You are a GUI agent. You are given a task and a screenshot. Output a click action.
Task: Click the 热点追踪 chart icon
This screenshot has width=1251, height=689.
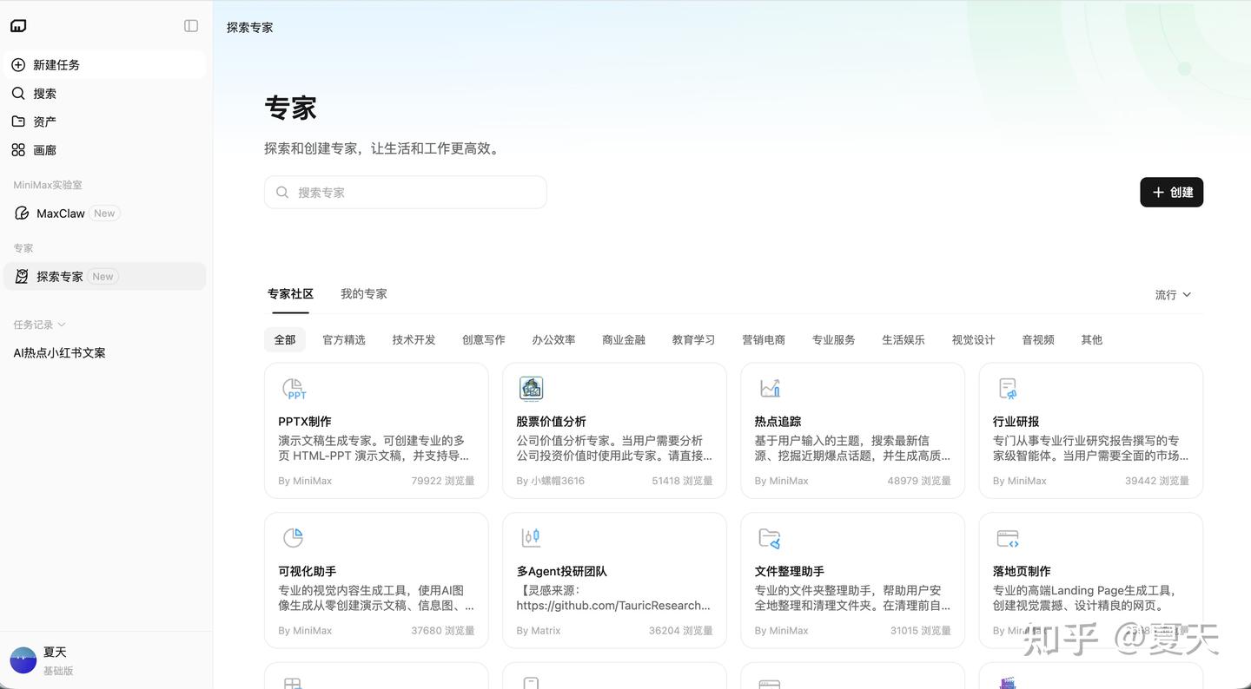pyautogui.click(x=770, y=389)
